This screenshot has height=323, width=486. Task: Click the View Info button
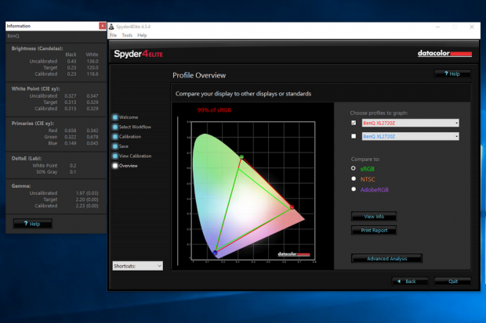(x=374, y=216)
